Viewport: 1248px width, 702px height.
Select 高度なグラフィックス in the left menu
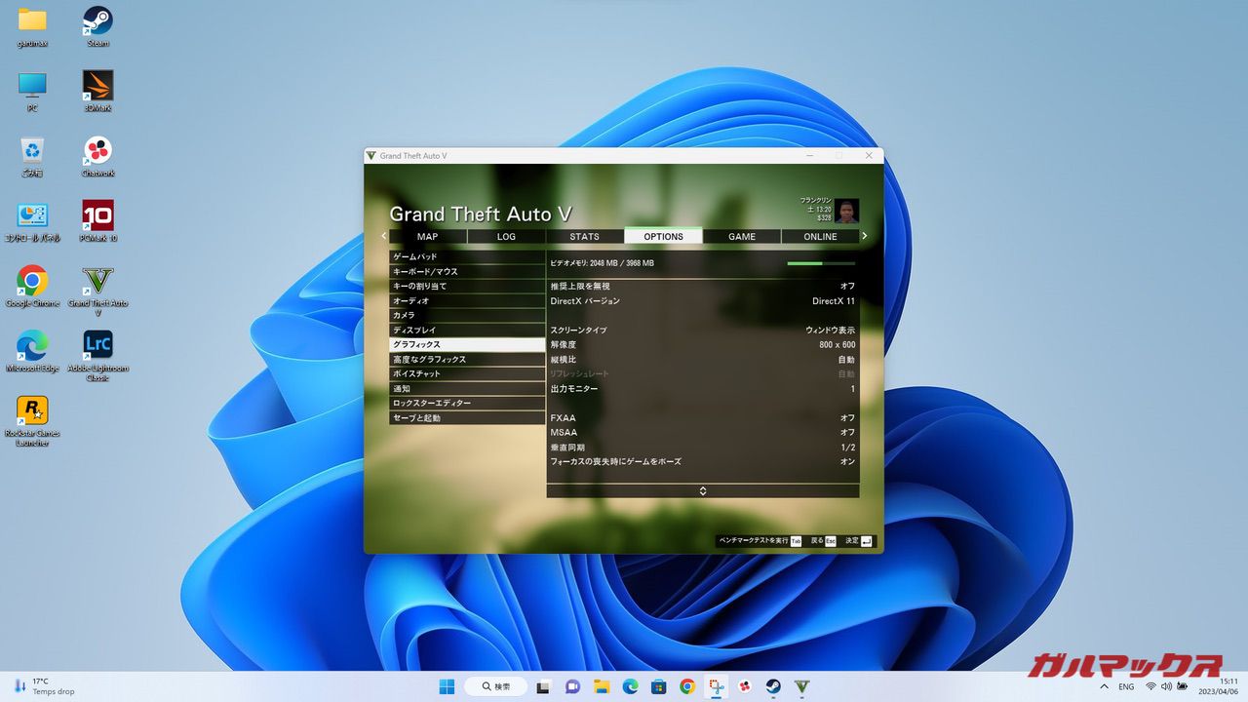pyautogui.click(x=466, y=360)
